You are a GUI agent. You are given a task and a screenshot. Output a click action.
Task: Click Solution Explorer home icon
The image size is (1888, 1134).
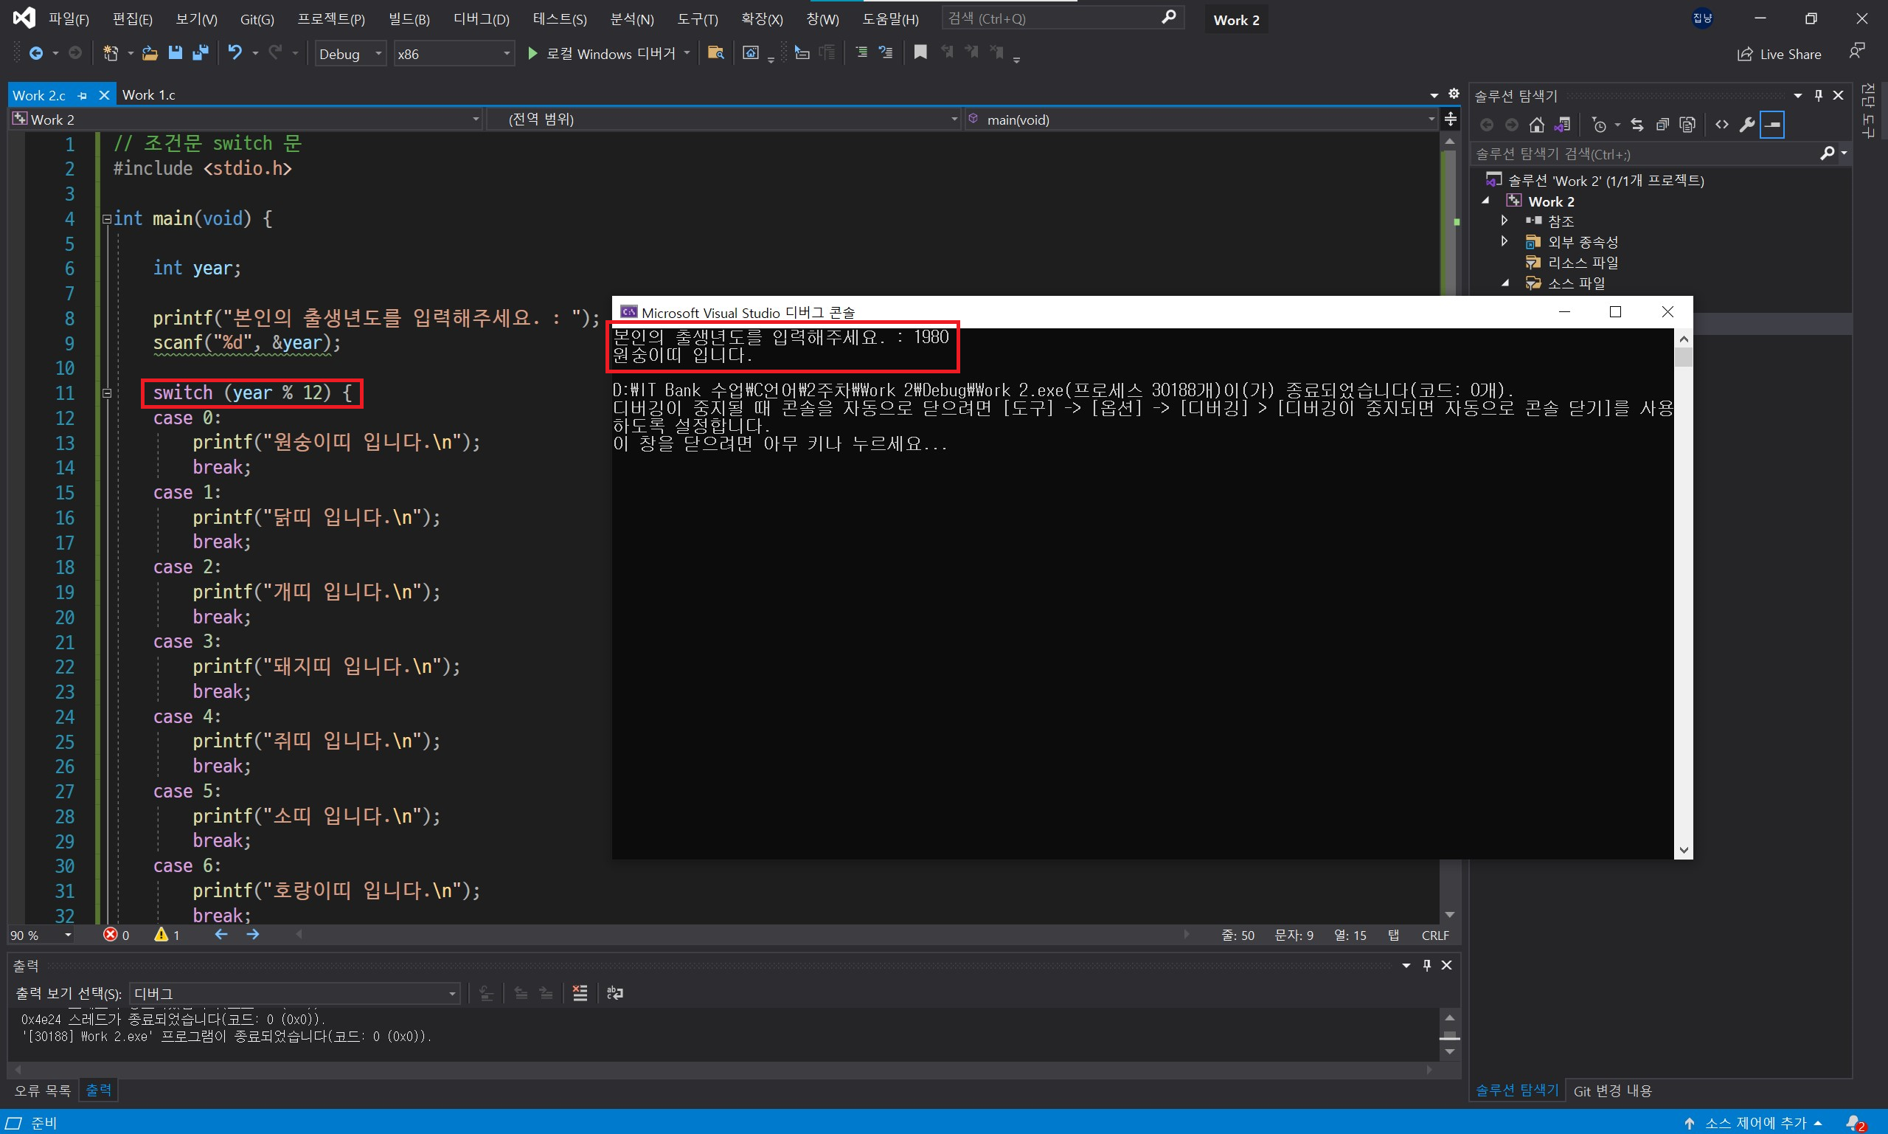coord(1537,125)
